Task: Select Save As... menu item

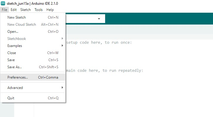Action: point(33,67)
